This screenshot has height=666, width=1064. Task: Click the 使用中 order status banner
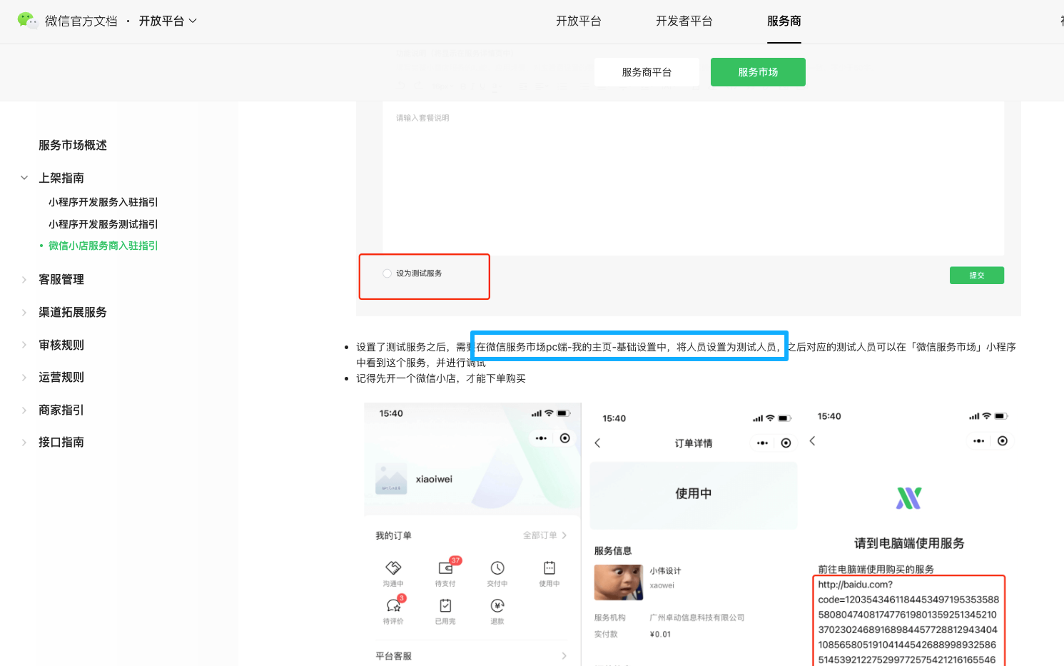pyautogui.click(x=694, y=495)
